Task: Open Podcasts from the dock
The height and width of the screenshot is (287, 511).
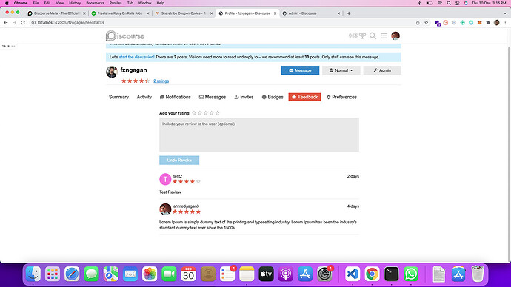Action: click(x=286, y=274)
